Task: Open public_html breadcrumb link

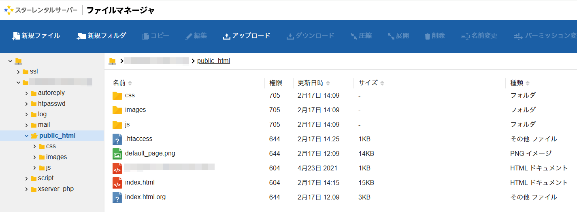Action: (213, 61)
